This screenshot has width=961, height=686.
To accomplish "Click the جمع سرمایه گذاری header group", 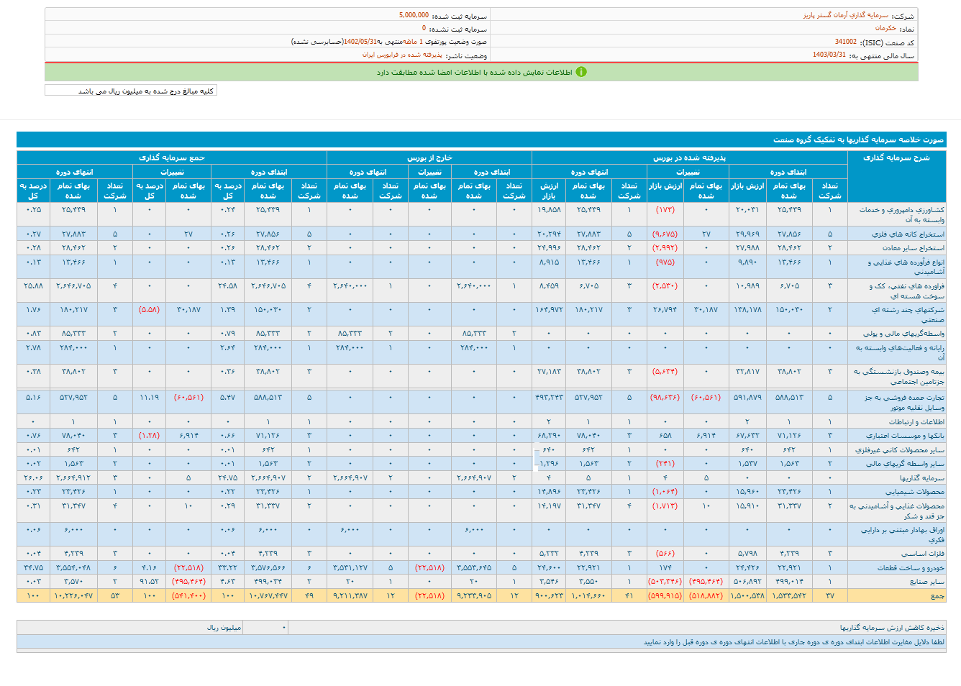I will click(172, 157).
